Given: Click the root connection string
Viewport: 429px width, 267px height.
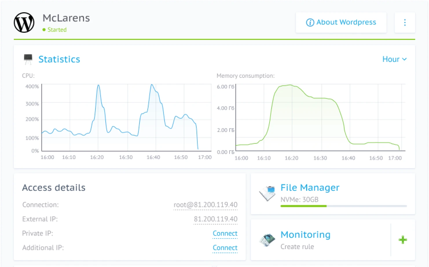Looking at the screenshot, I should [205, 205].
